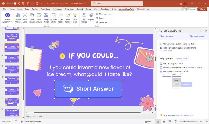This screenshot has width=209, height=124.
Task: Open My Classes
Action: 84,18
